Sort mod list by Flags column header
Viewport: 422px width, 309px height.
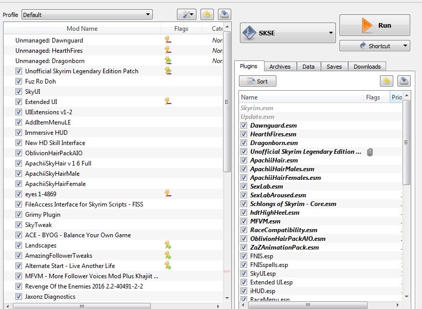181,29
